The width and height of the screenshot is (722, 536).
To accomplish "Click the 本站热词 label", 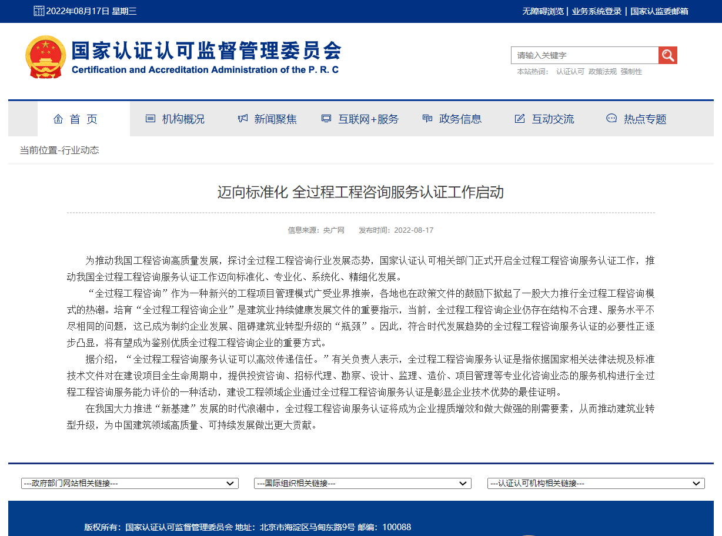I will pos(532,71).
